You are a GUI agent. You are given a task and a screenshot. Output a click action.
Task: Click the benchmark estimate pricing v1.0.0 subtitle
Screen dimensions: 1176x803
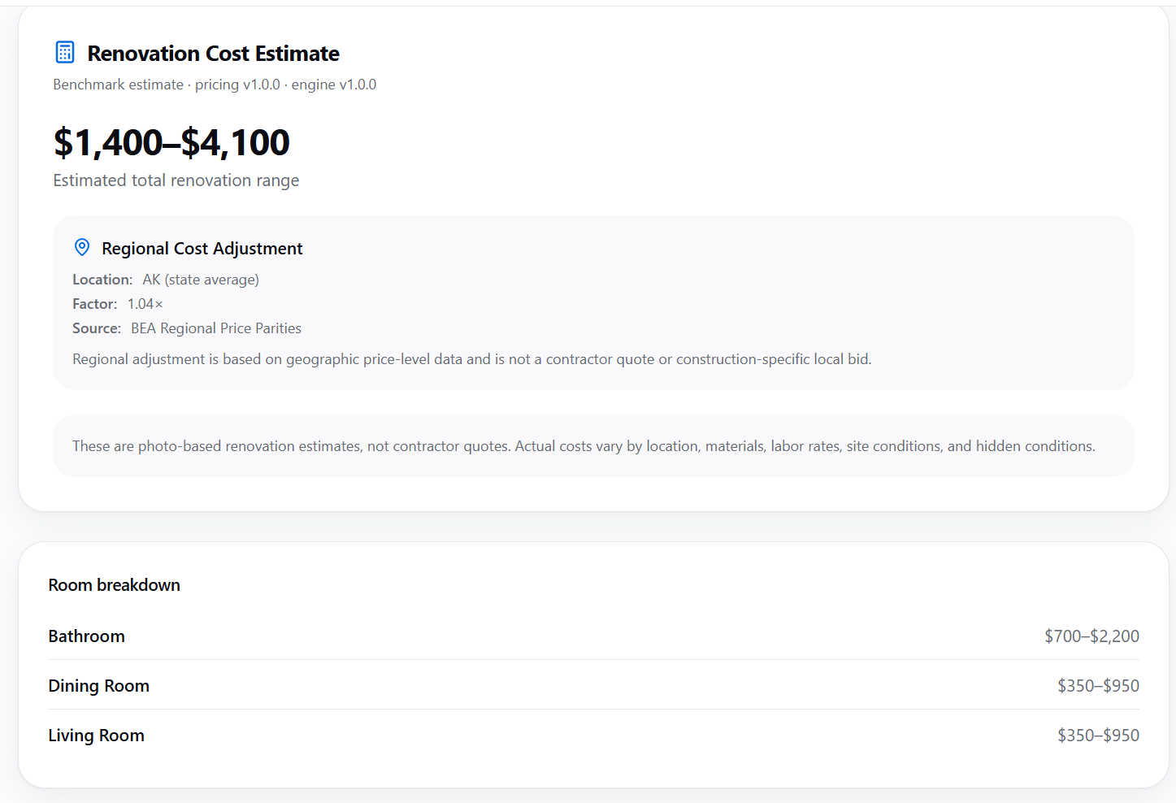pos(215,85)
